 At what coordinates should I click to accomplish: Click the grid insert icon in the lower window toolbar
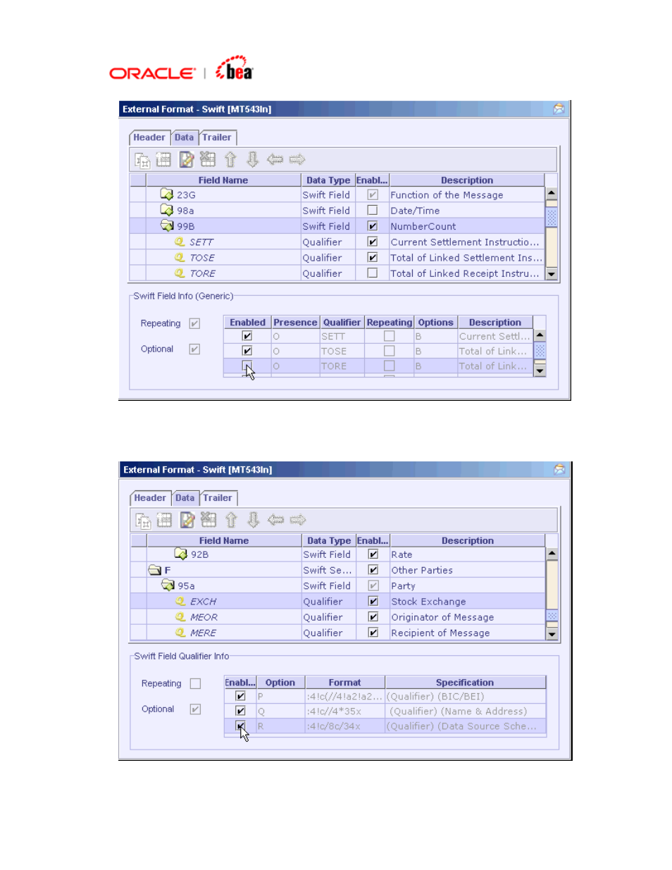tap(164, 521)
